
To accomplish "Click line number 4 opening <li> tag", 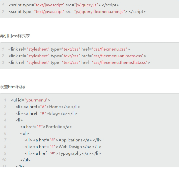I will tap(19, 120).
